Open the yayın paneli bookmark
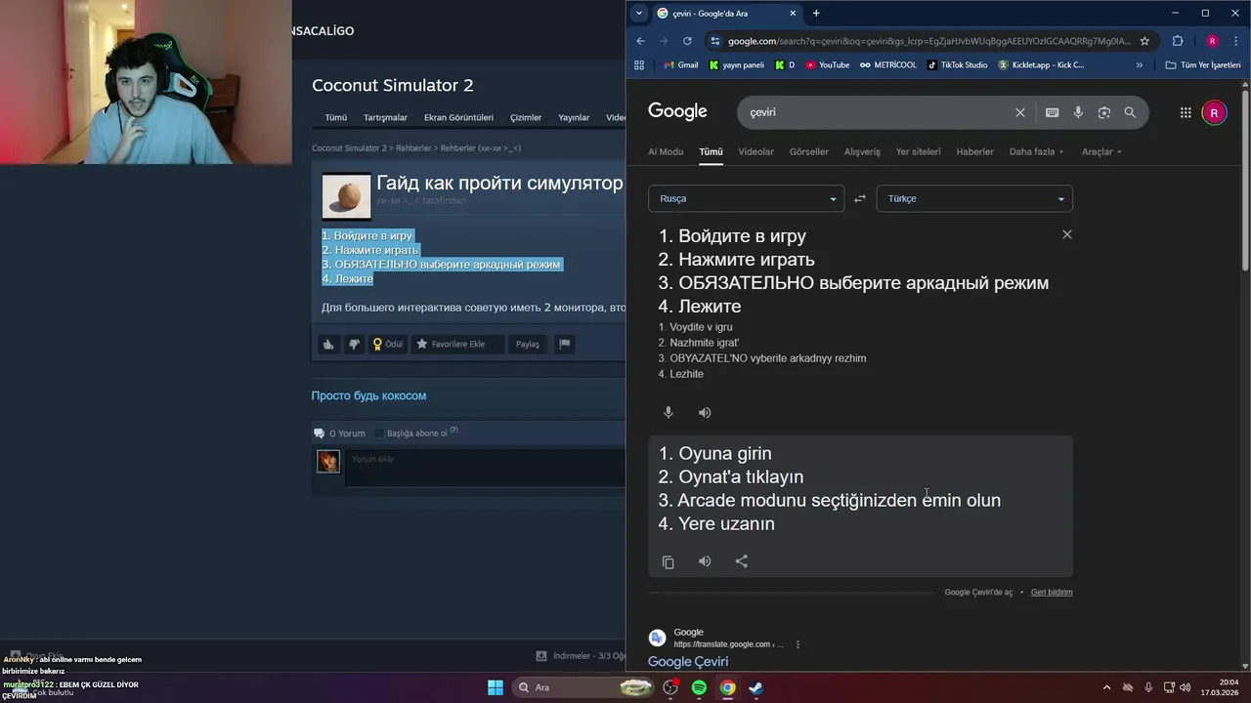 pyautogui.click(x=736, y=65)
